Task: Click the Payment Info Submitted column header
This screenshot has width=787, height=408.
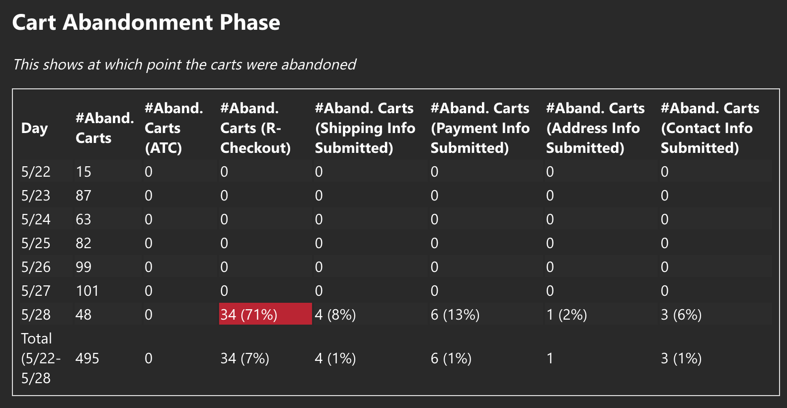Action: (x=480, y=128)
